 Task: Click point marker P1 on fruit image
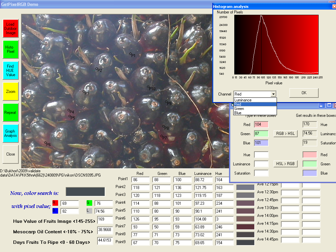click(130, 54)
